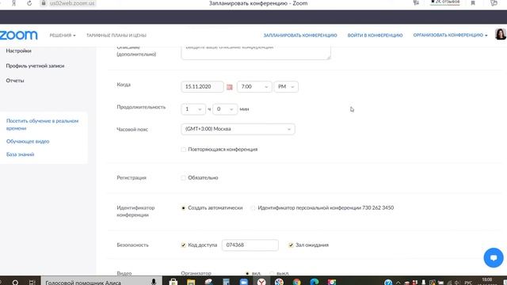Open the База знаний link
This screenshot has width=507, height=285.
20,154
